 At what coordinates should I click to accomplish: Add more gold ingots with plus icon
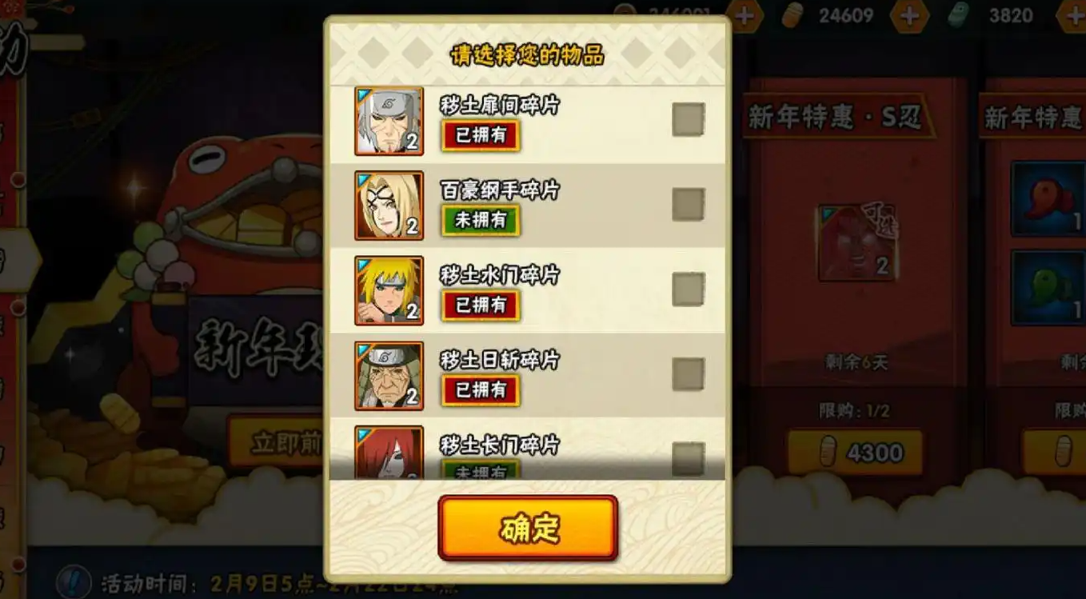coord(909,15)
